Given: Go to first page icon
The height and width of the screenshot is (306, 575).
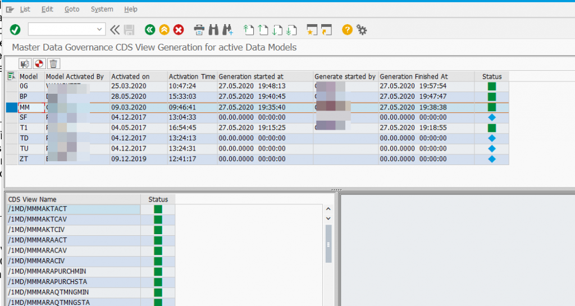Looking at the screenshot, I should (x=249, y=30).
